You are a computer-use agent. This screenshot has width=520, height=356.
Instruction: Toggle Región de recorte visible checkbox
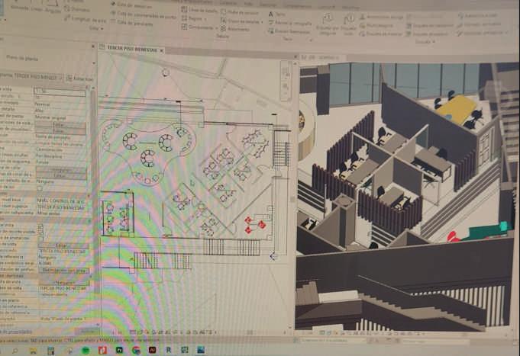point(40,232)
